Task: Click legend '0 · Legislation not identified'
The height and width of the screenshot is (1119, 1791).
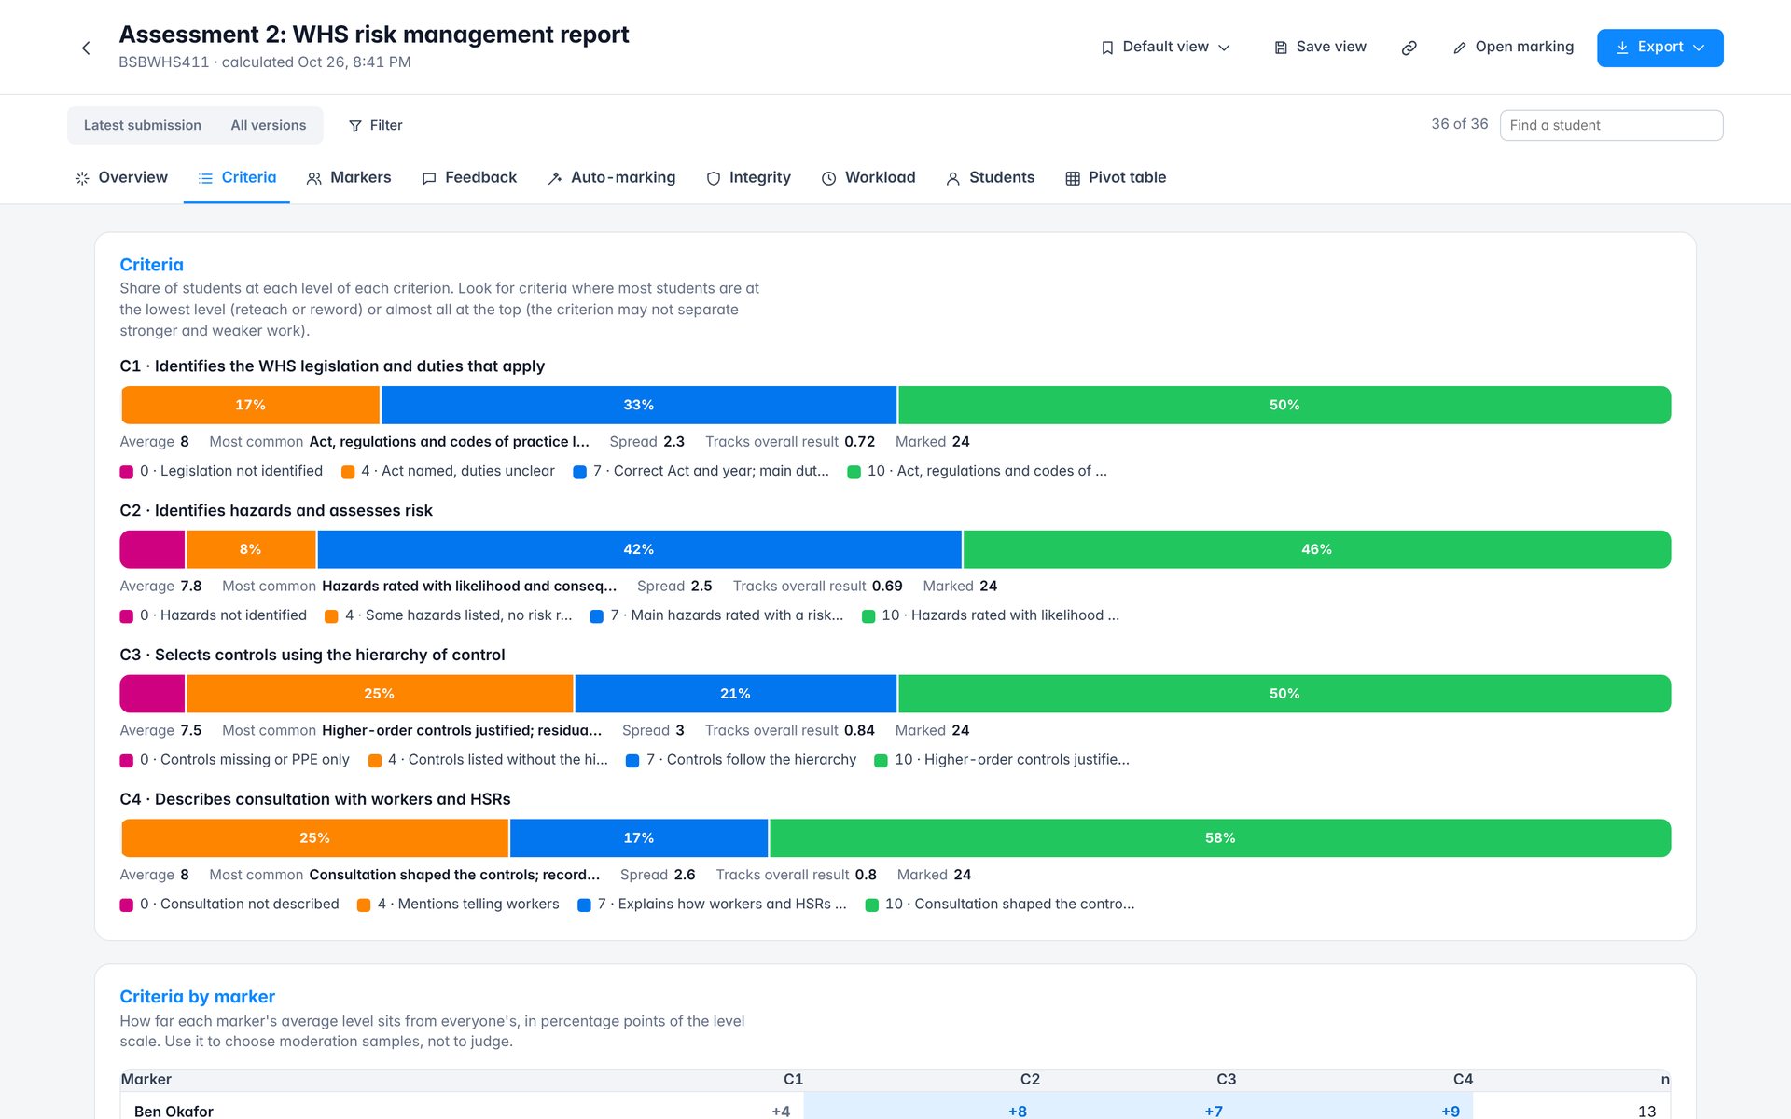Action: pos(222,471)
